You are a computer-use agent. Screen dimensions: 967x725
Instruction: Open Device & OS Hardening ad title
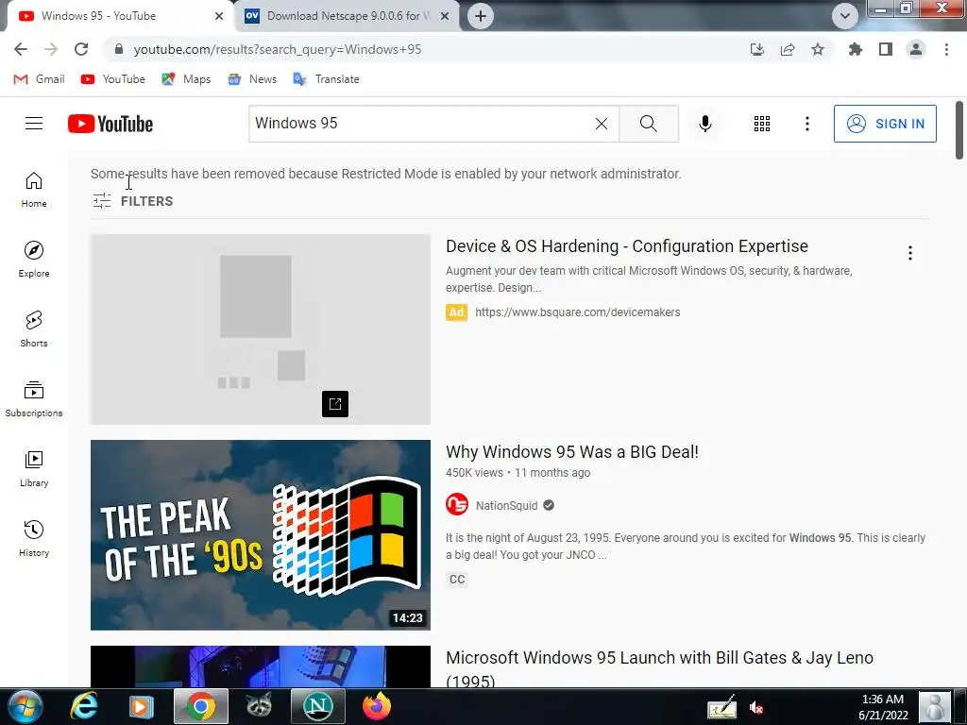coord(627,246)
